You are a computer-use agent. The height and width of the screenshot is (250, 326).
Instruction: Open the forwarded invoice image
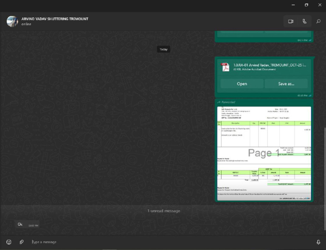(264, 153)
